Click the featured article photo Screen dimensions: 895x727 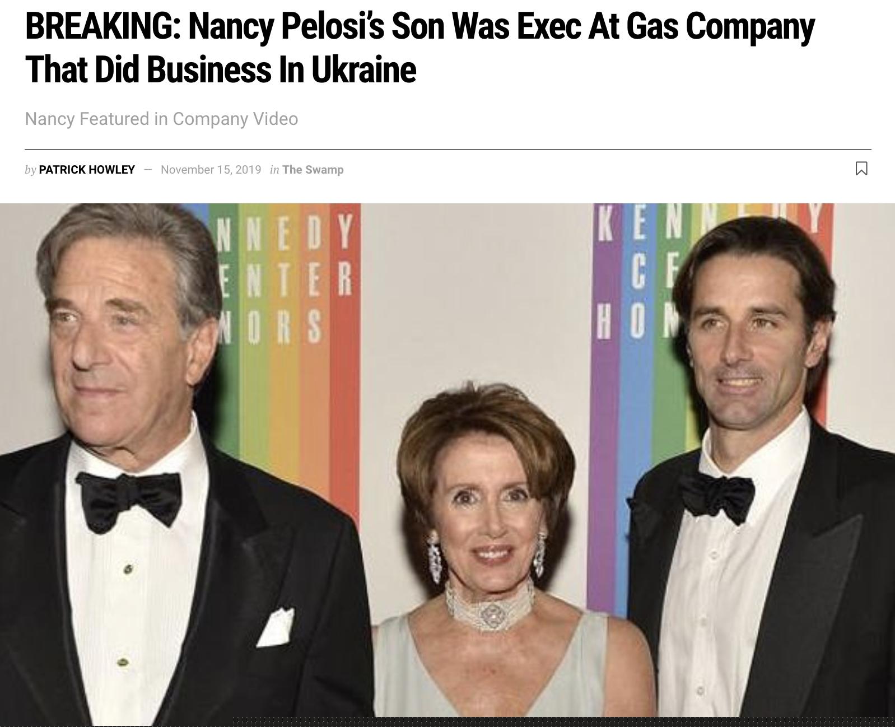click(447, 462)
